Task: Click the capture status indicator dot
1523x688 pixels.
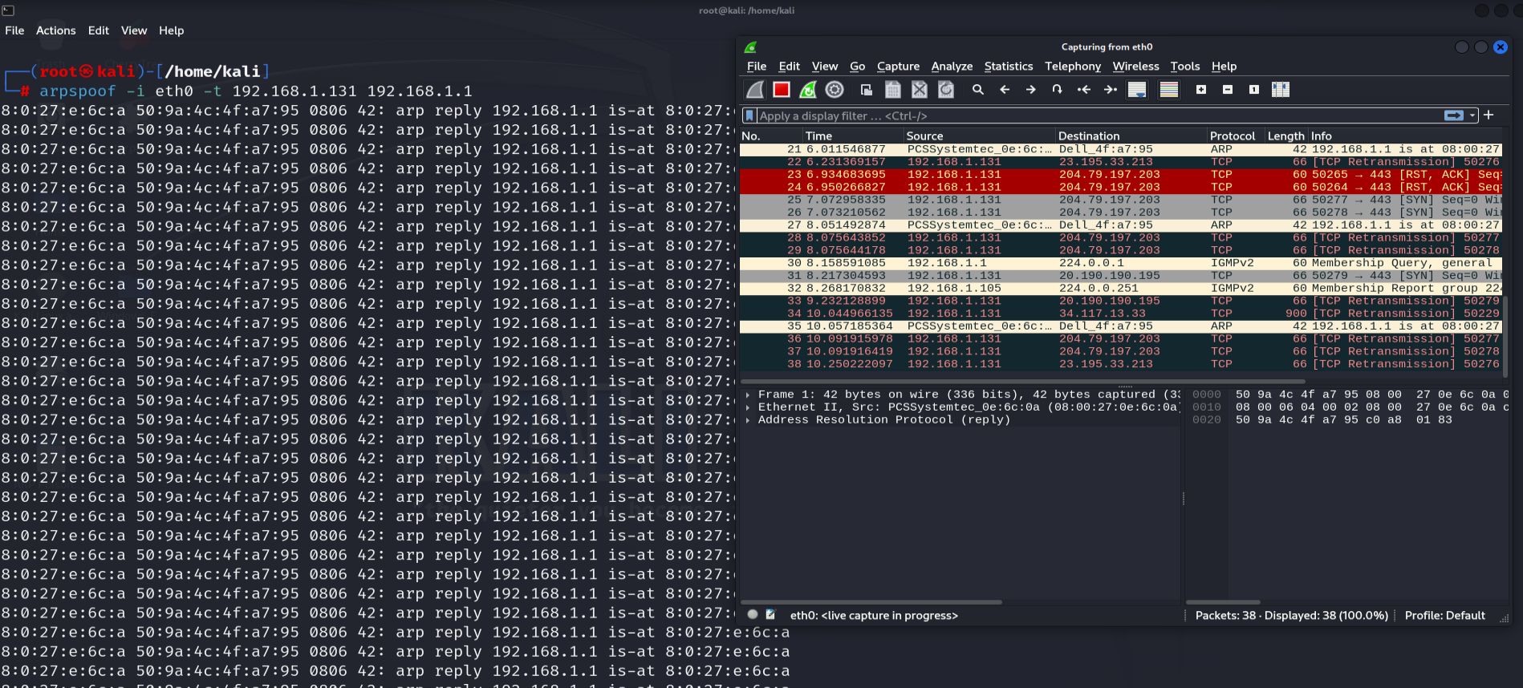Action: click(753, 615)
